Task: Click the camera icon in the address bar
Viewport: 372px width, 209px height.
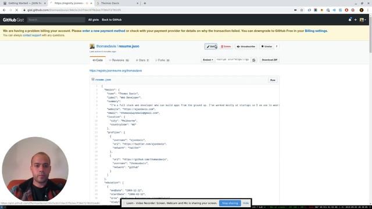Action: pos(295,10)
